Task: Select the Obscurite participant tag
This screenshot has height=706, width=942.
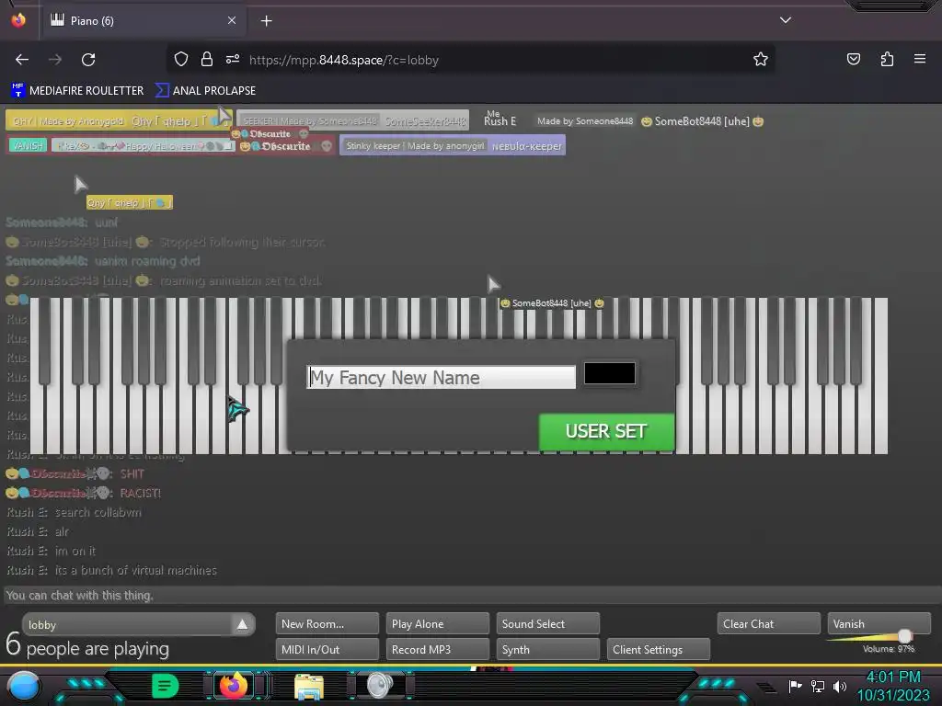Action: coord(285,146)
